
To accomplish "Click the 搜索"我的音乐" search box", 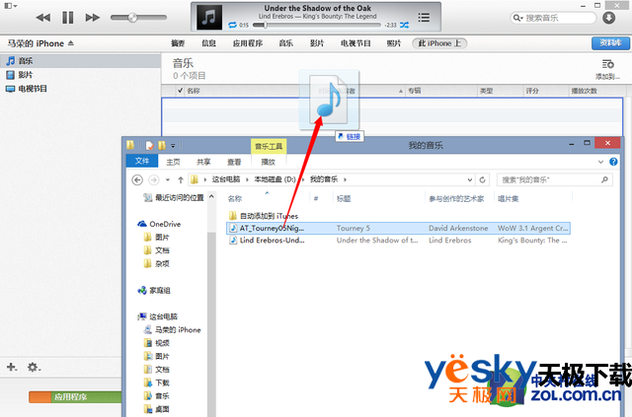I will tap(555, 180).
